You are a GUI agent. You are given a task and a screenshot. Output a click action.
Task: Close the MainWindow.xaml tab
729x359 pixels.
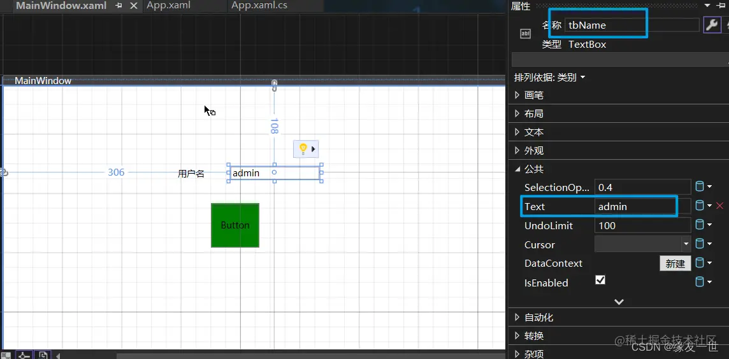(x=134, y=6)
